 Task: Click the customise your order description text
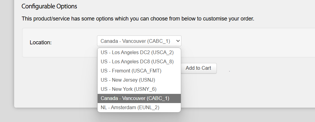pos(138,19)
